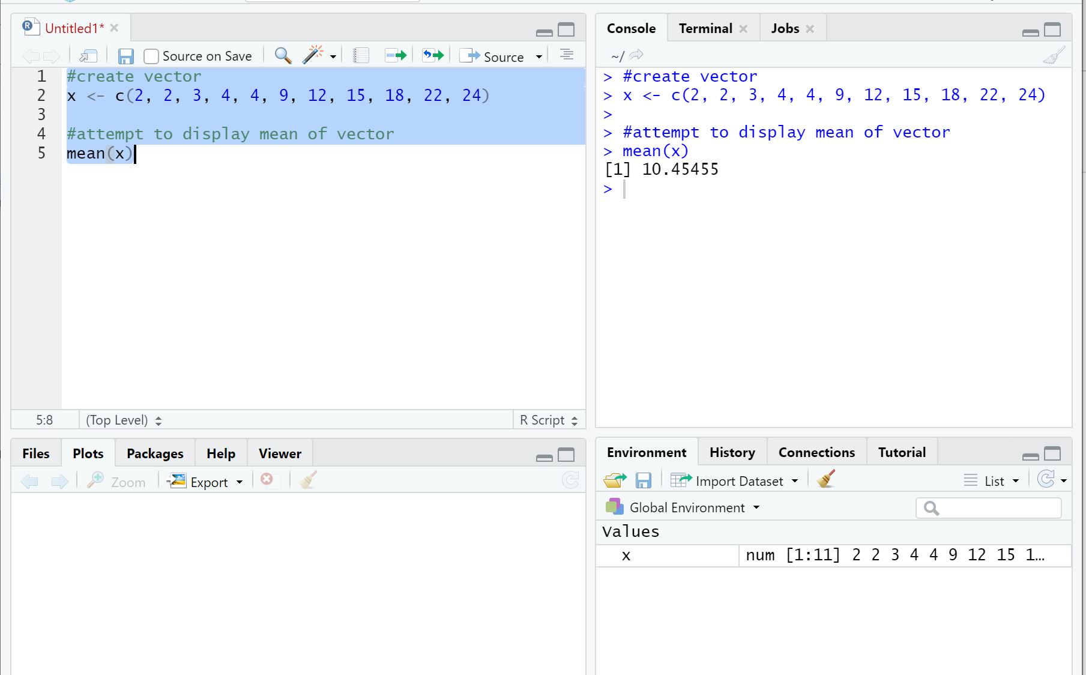This screenshot has height=675, width=1086.
Task: Open the Tutorial tab
Action: click(x=902, y=452)
